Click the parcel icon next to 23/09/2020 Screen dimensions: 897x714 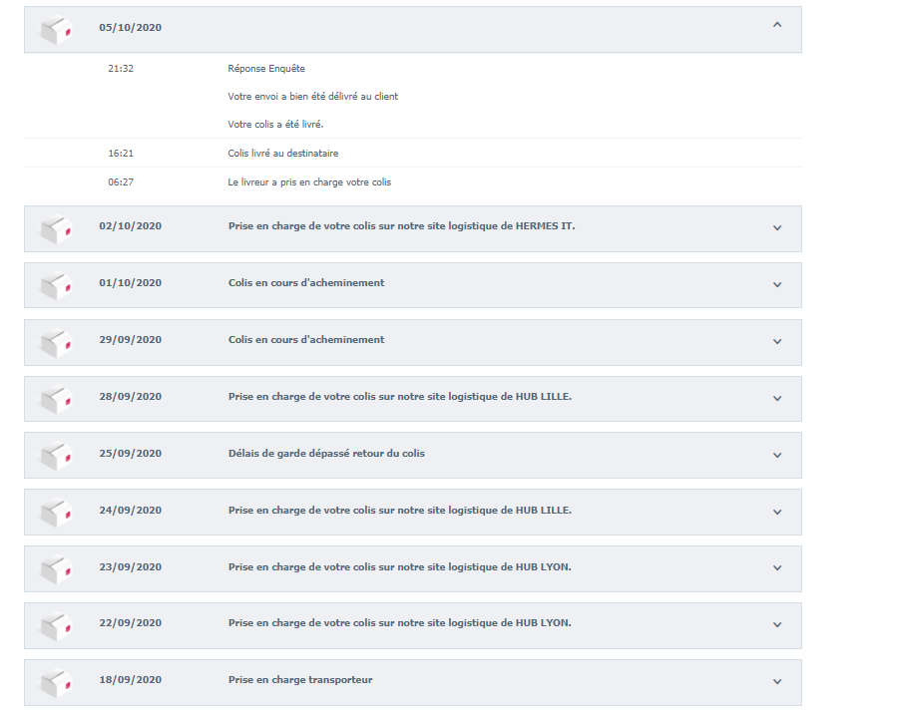[56, 568]
